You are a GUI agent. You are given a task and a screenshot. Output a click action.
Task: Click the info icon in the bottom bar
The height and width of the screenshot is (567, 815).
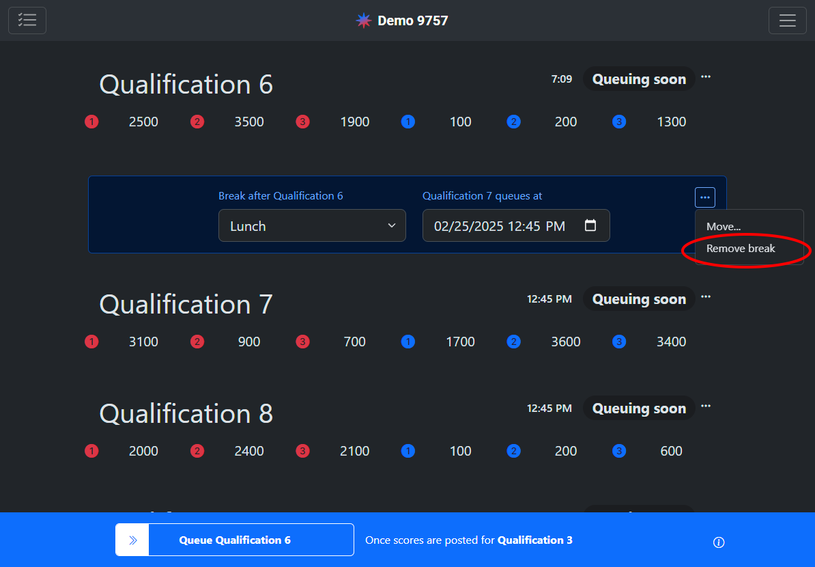click(718, 542)
